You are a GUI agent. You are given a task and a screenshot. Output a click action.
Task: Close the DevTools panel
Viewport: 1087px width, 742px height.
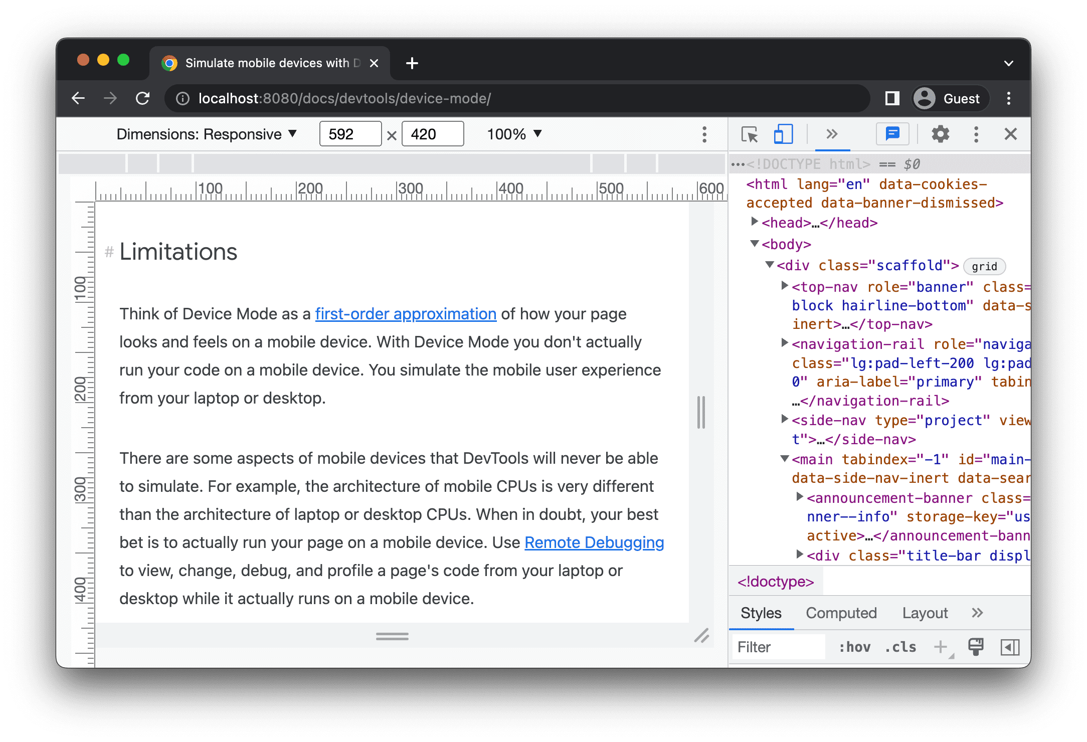[1010, 135]
